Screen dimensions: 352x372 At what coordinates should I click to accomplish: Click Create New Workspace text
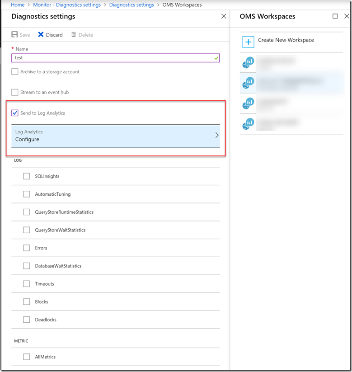[x=286, y=40]
